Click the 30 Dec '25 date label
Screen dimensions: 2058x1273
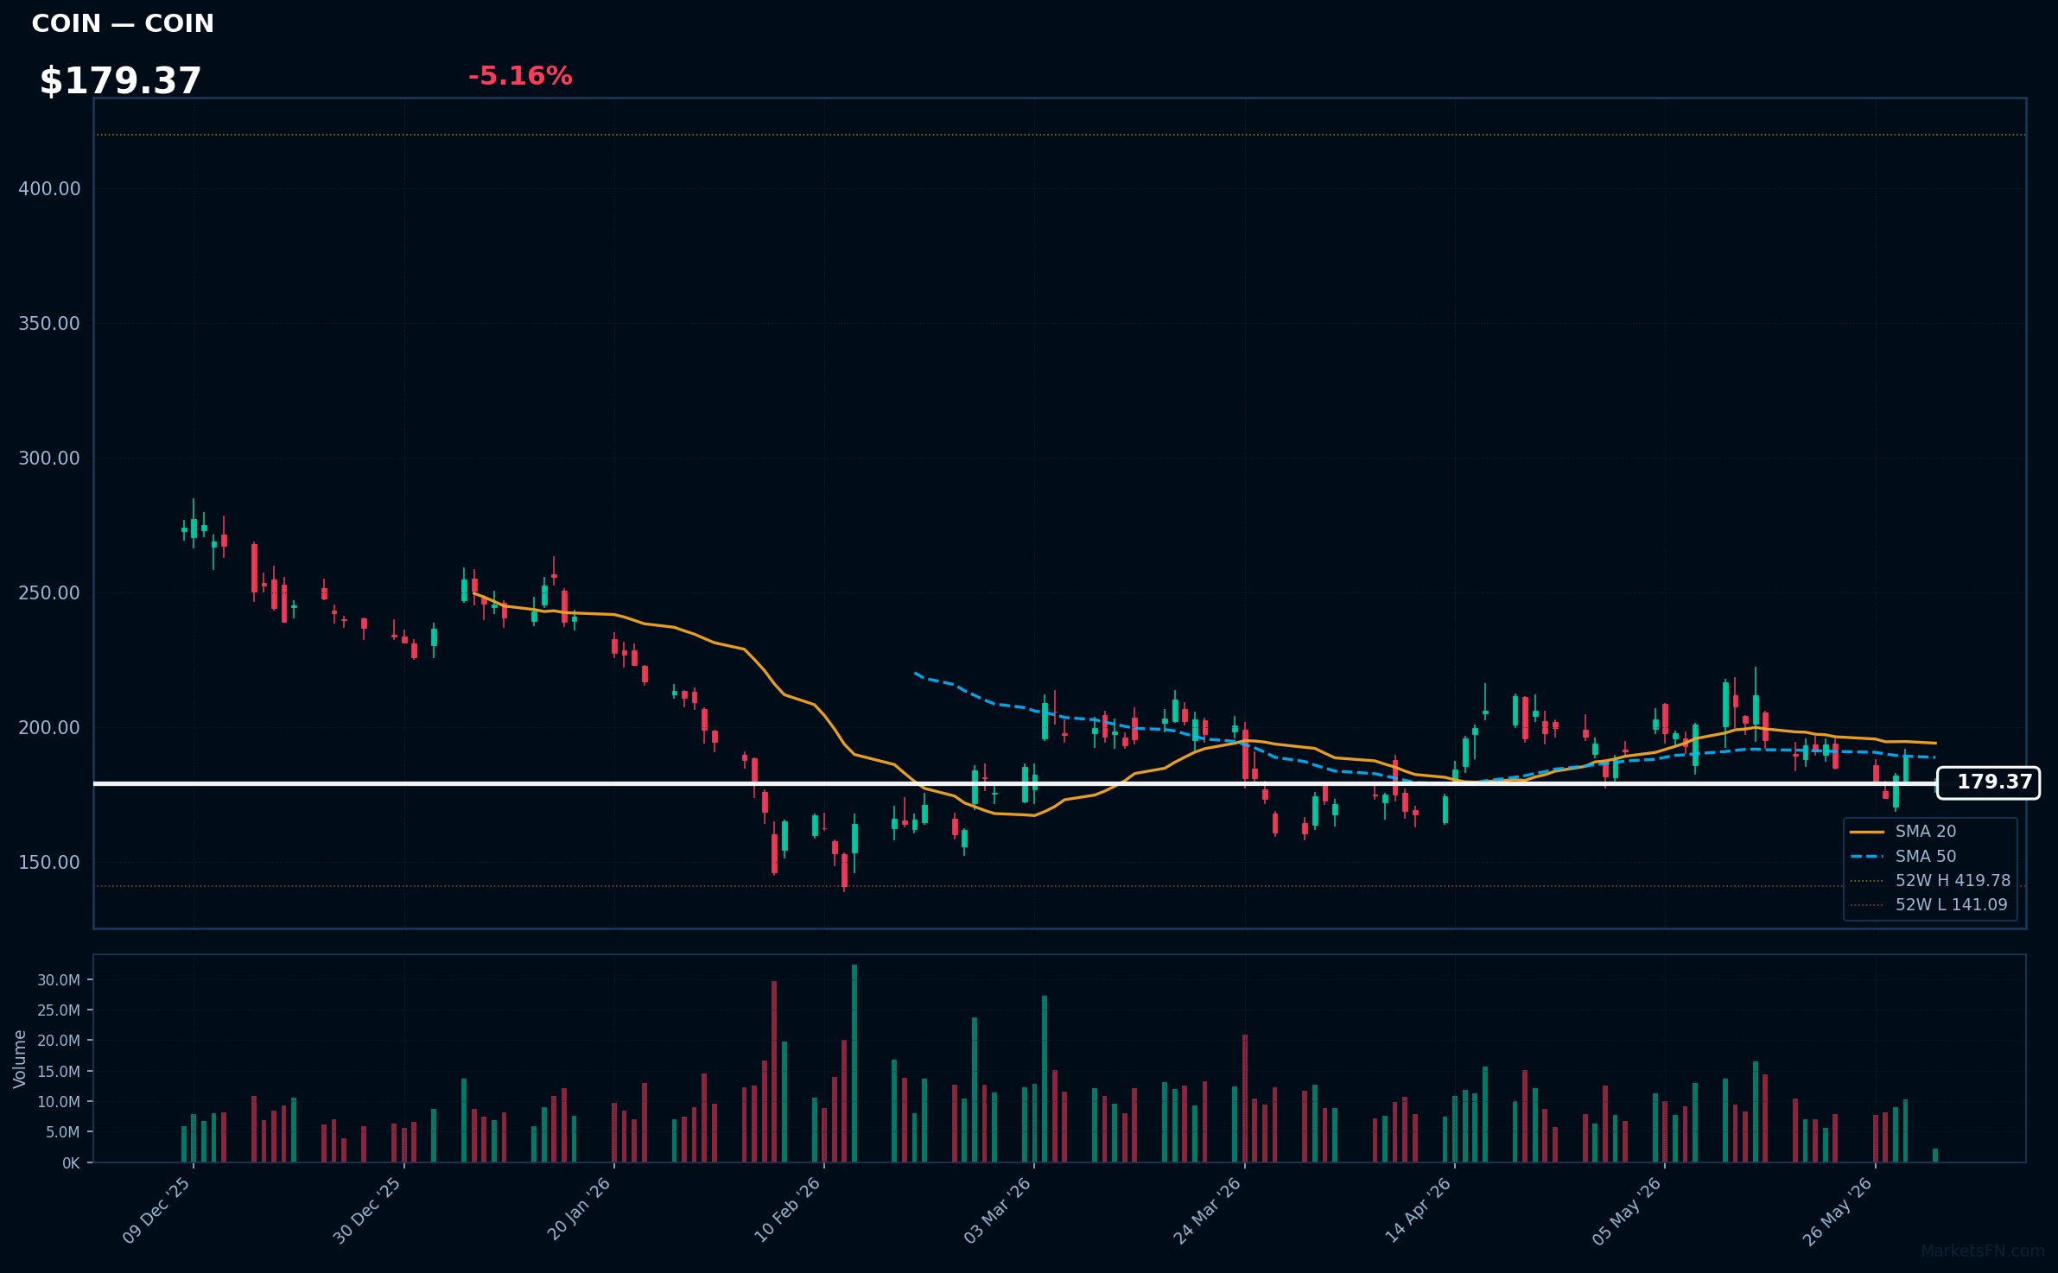coord(367,1211)
